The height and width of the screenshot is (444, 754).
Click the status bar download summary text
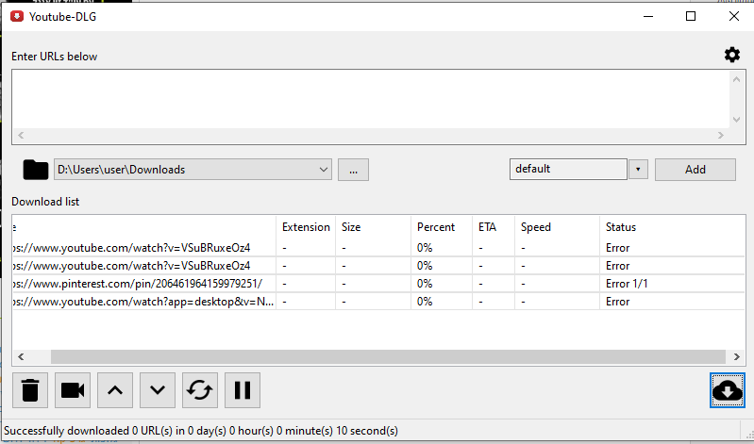pos(201,431)
